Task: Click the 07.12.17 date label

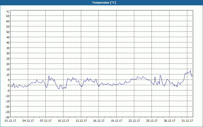Action: pos(46,121)
